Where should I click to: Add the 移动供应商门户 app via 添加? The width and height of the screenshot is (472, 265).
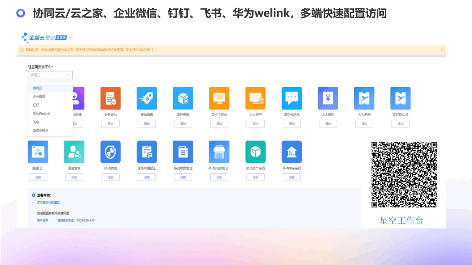tap(219, 177)
